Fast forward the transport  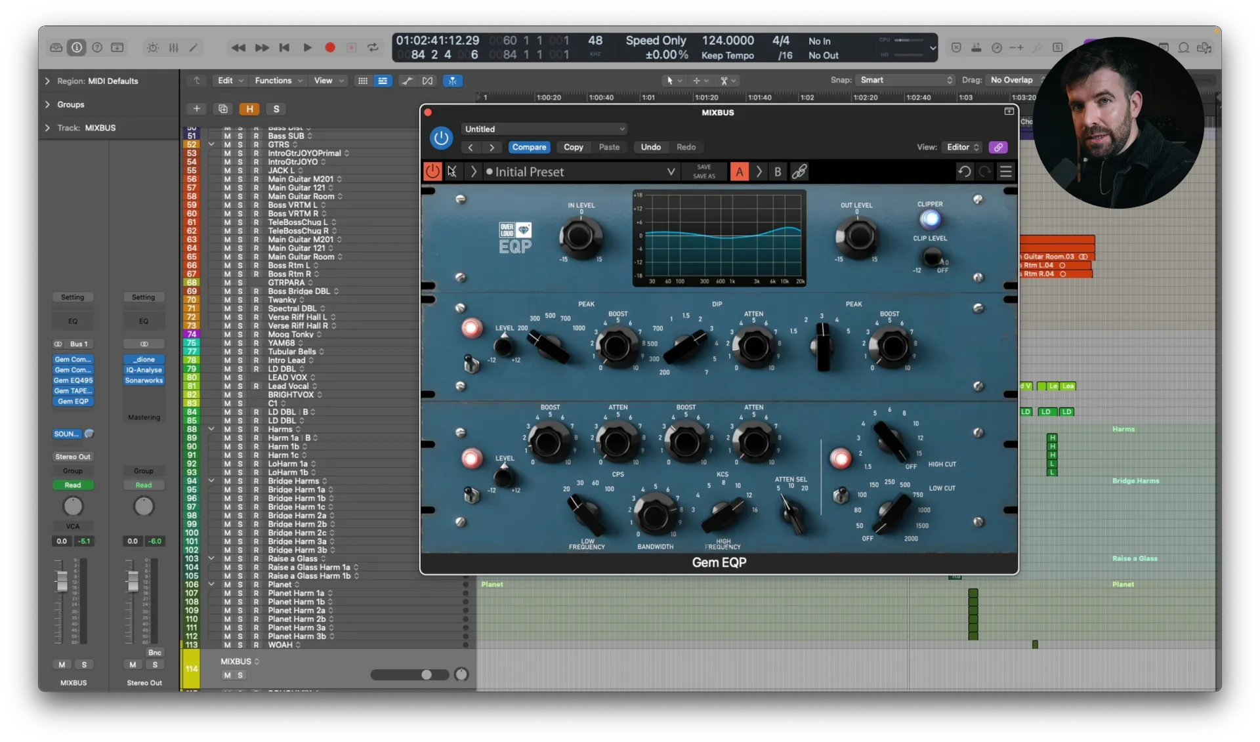pyautogui.click(x=262, y=47)
